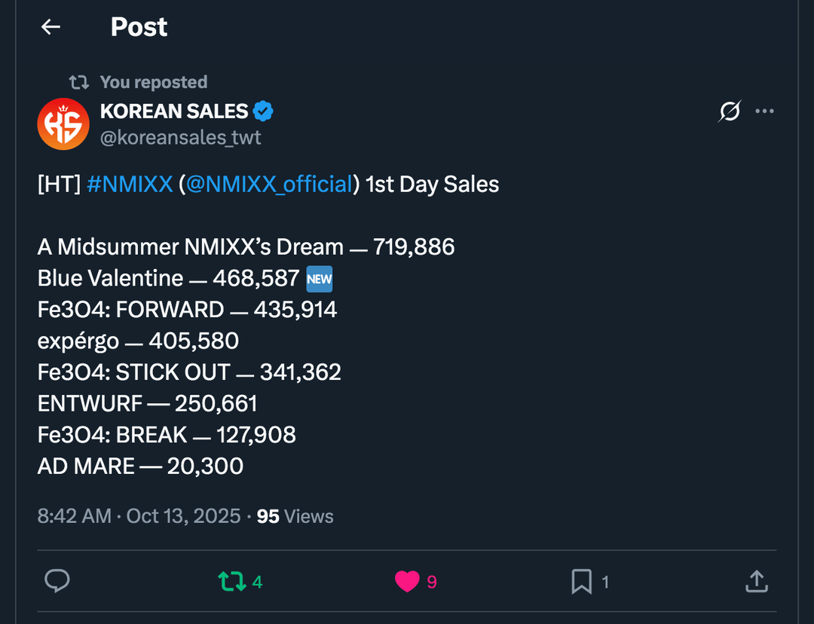Click the KOREAN SALES display name

coord(174,112)
